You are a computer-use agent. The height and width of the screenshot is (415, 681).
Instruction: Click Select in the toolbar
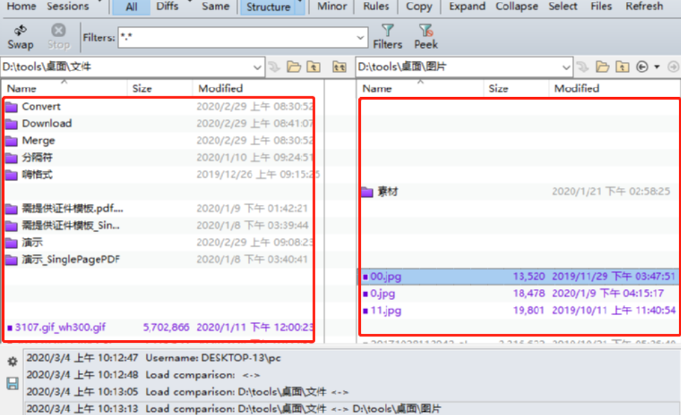tap(563, 6)
